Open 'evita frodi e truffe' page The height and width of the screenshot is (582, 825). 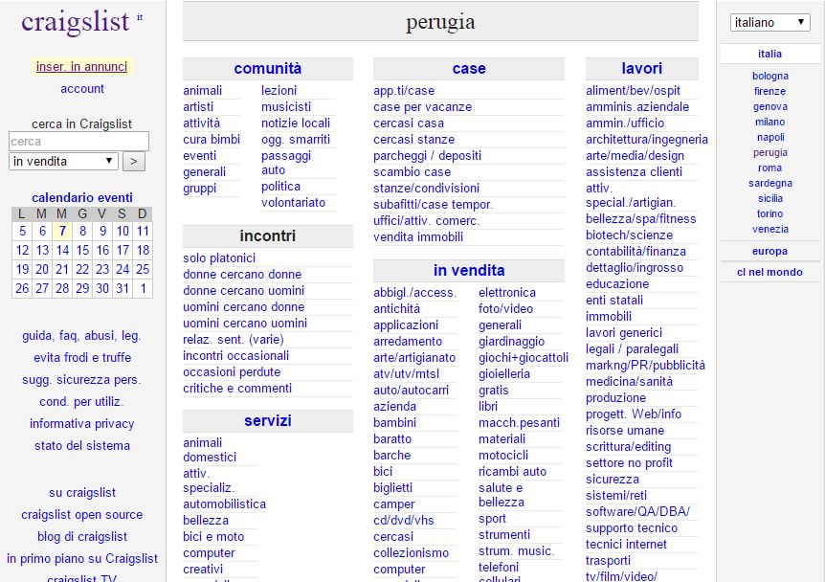point(82,358)
